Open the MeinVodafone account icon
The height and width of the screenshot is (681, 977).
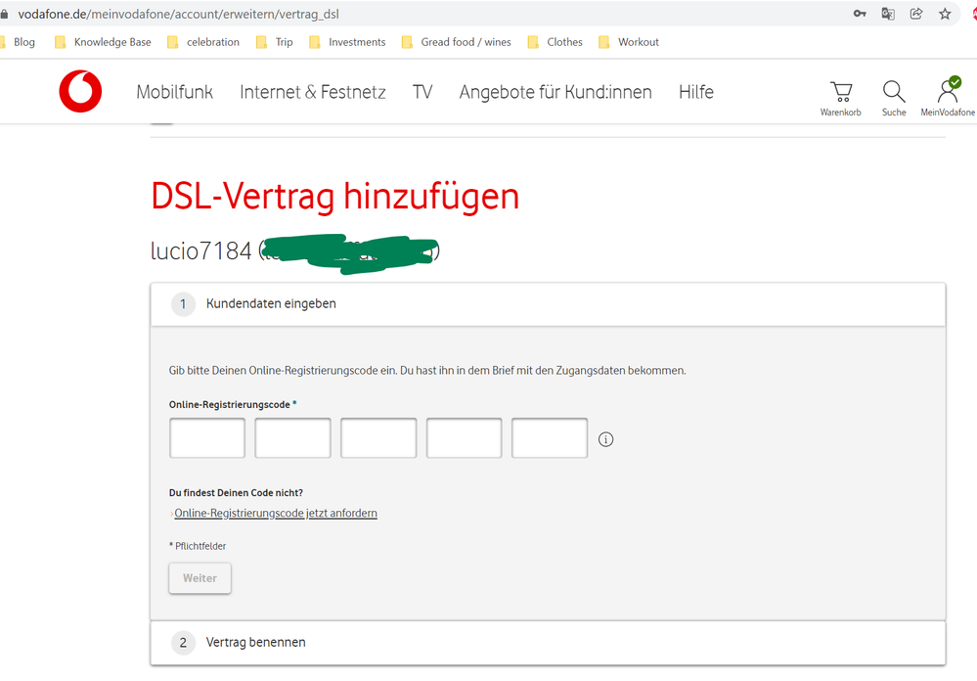pyautogui.click(x=948, y=97)
